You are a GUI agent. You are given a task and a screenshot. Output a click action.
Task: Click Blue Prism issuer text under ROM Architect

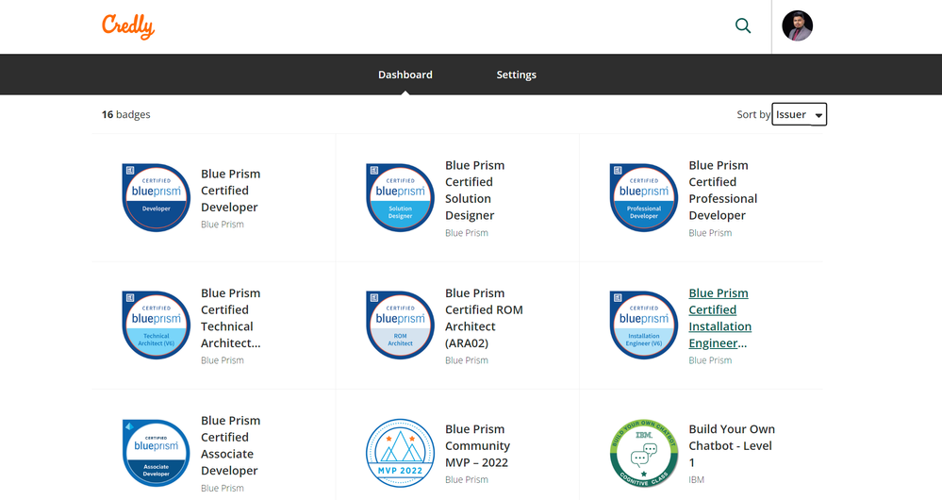pyautogui.click(x=466, y=360)
